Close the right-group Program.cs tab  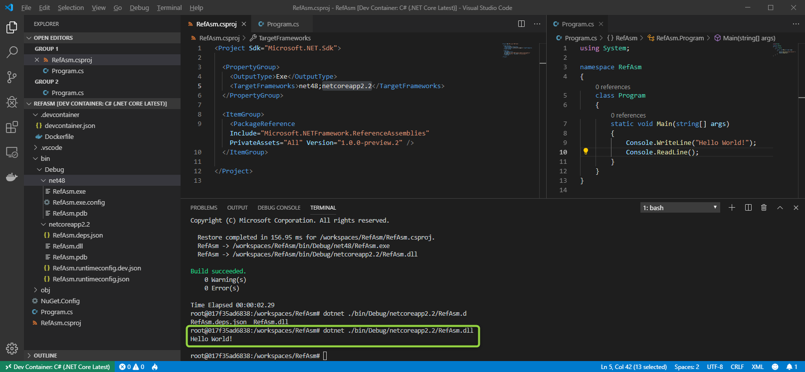point(601,24)
